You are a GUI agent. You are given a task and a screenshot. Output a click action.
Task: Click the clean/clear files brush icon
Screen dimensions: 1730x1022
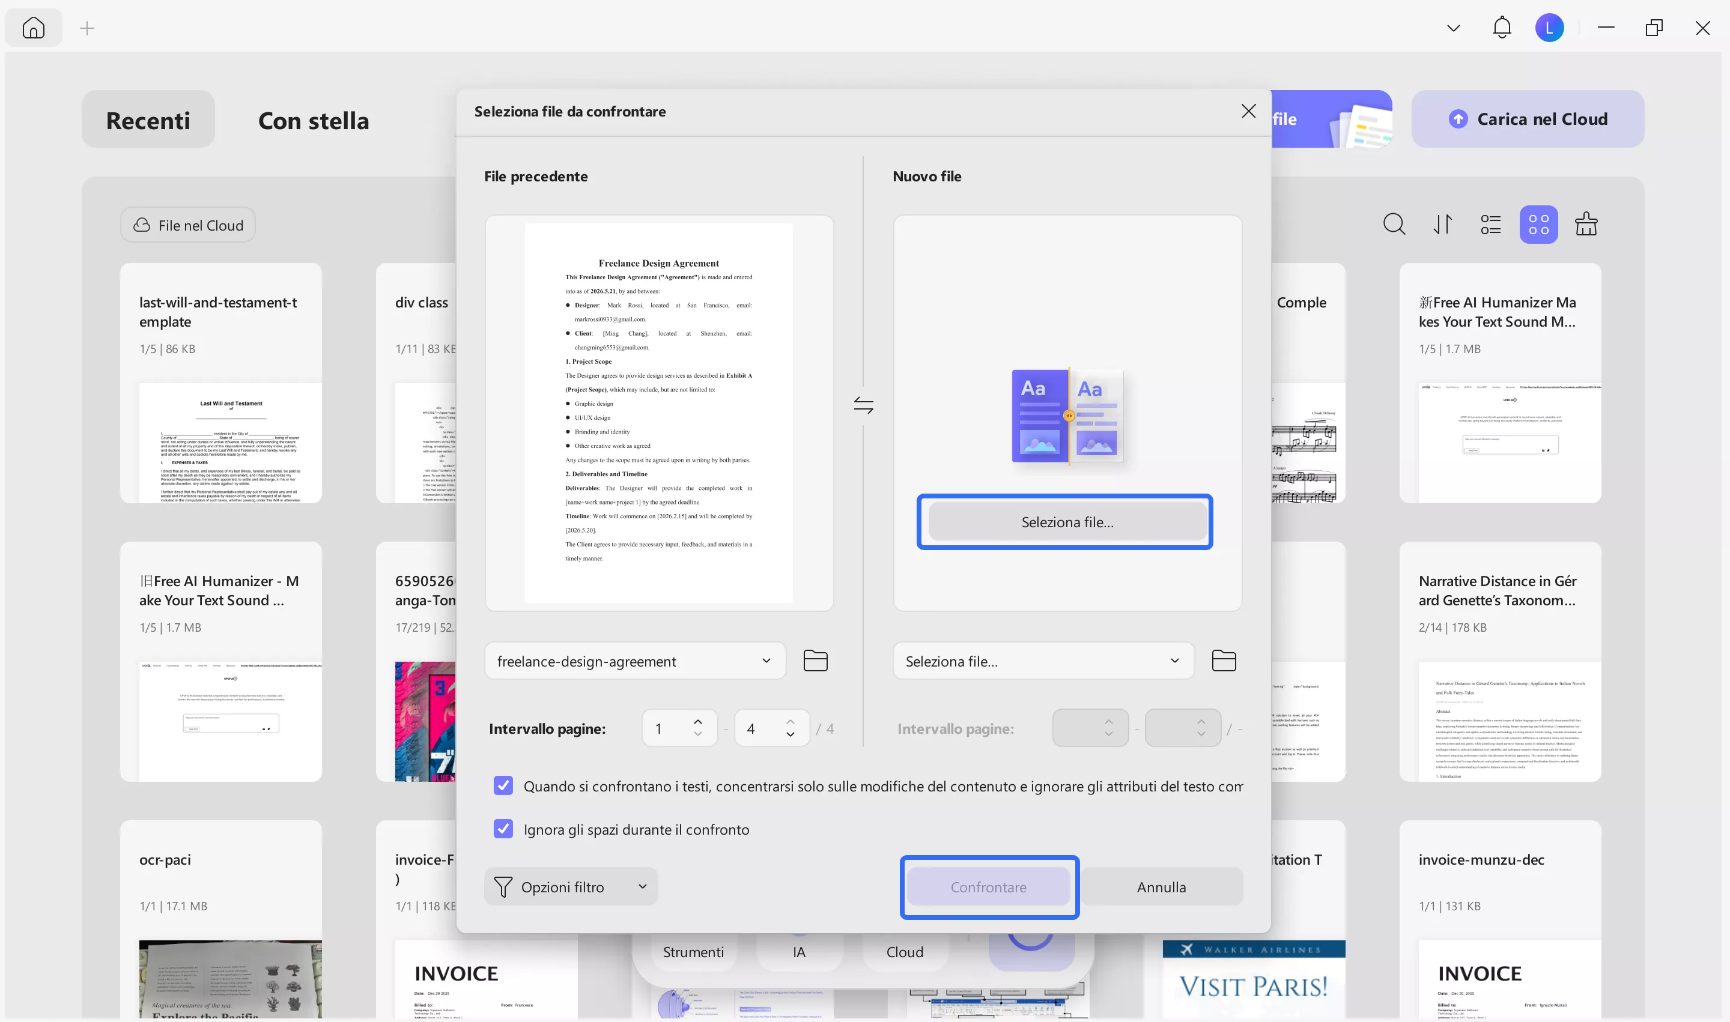[1586, 224]
